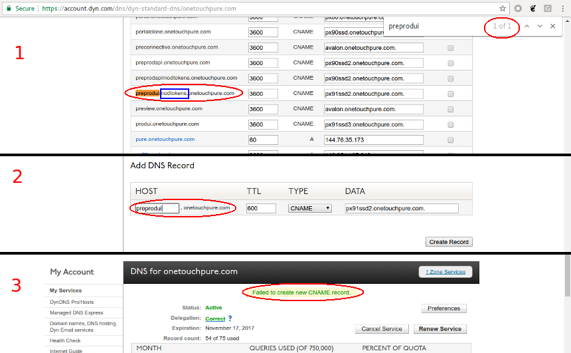Select My Services sidebar heading

click(x=66, y=291)
